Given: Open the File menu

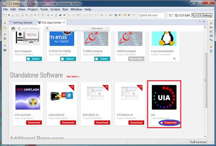Looking at the screenshot, I should point(5,9).
